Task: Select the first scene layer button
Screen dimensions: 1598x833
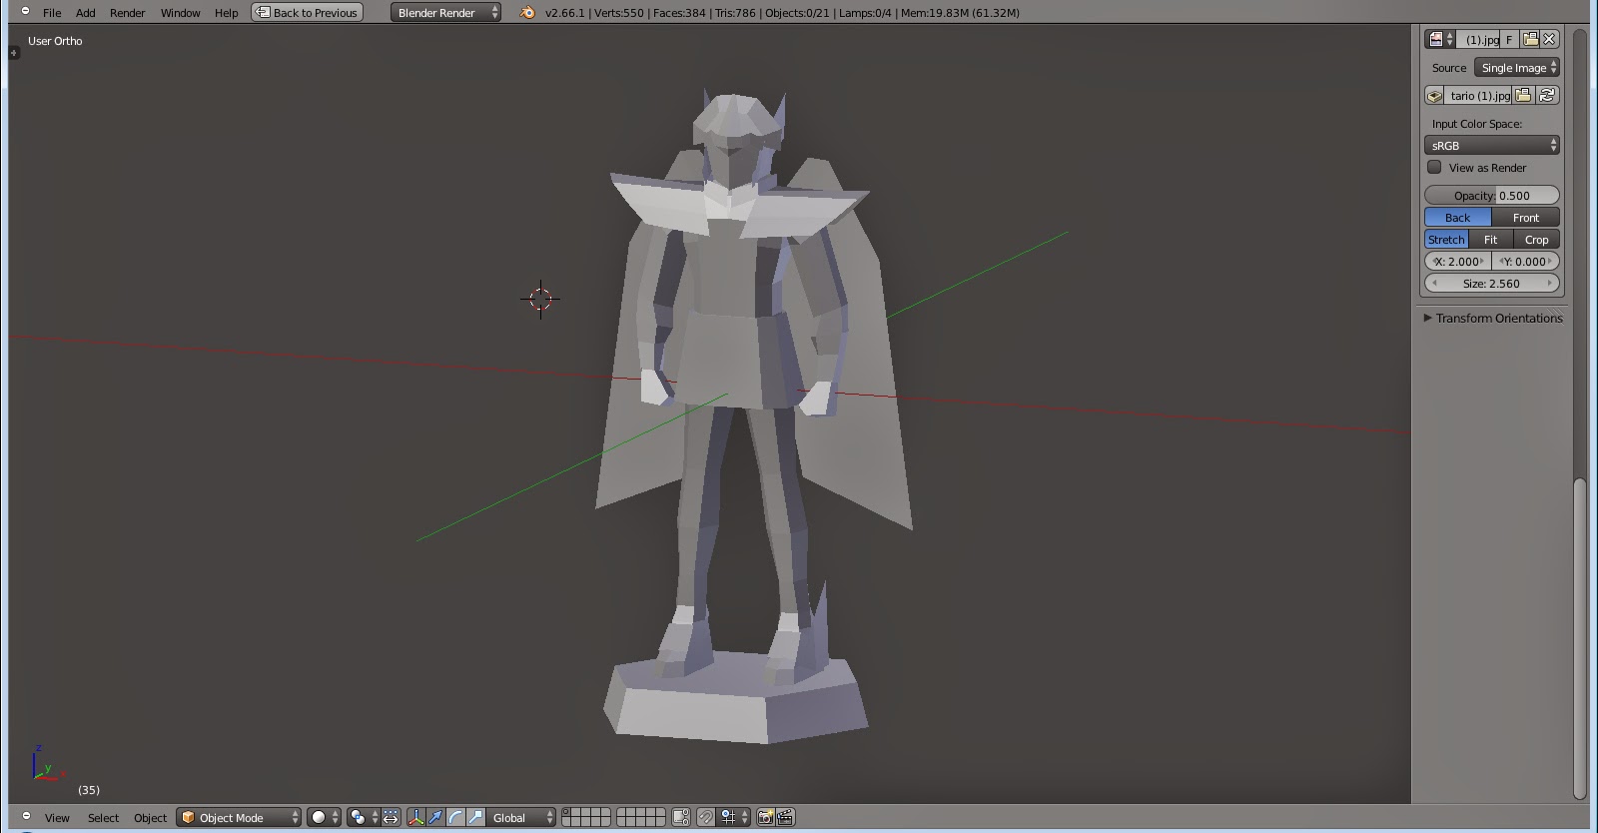Action: 566,812
